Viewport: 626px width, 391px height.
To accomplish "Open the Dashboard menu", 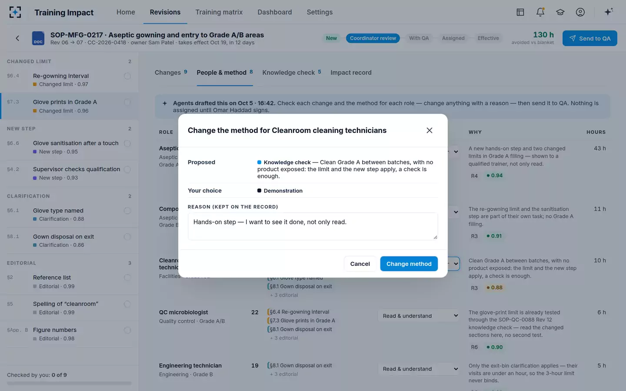I will [275, 12].
